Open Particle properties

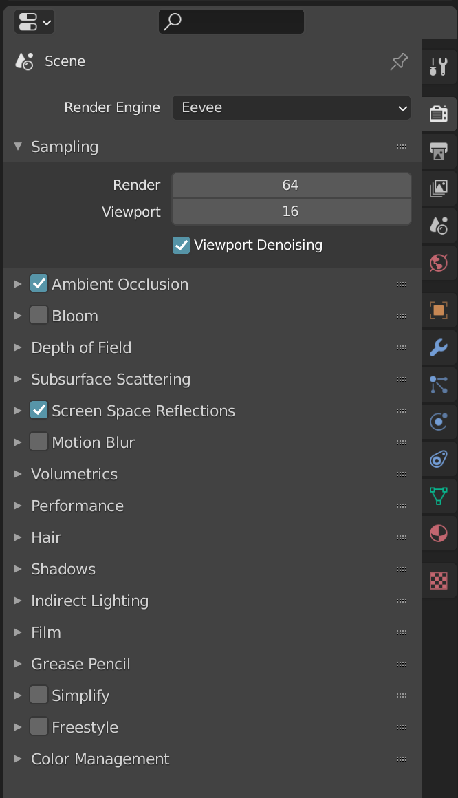(439, 385)
